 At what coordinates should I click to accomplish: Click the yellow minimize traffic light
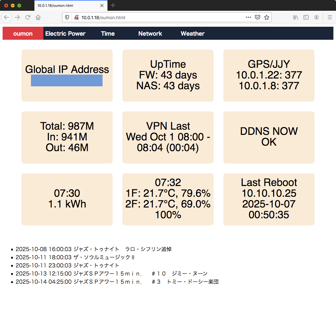pos(12,6)
